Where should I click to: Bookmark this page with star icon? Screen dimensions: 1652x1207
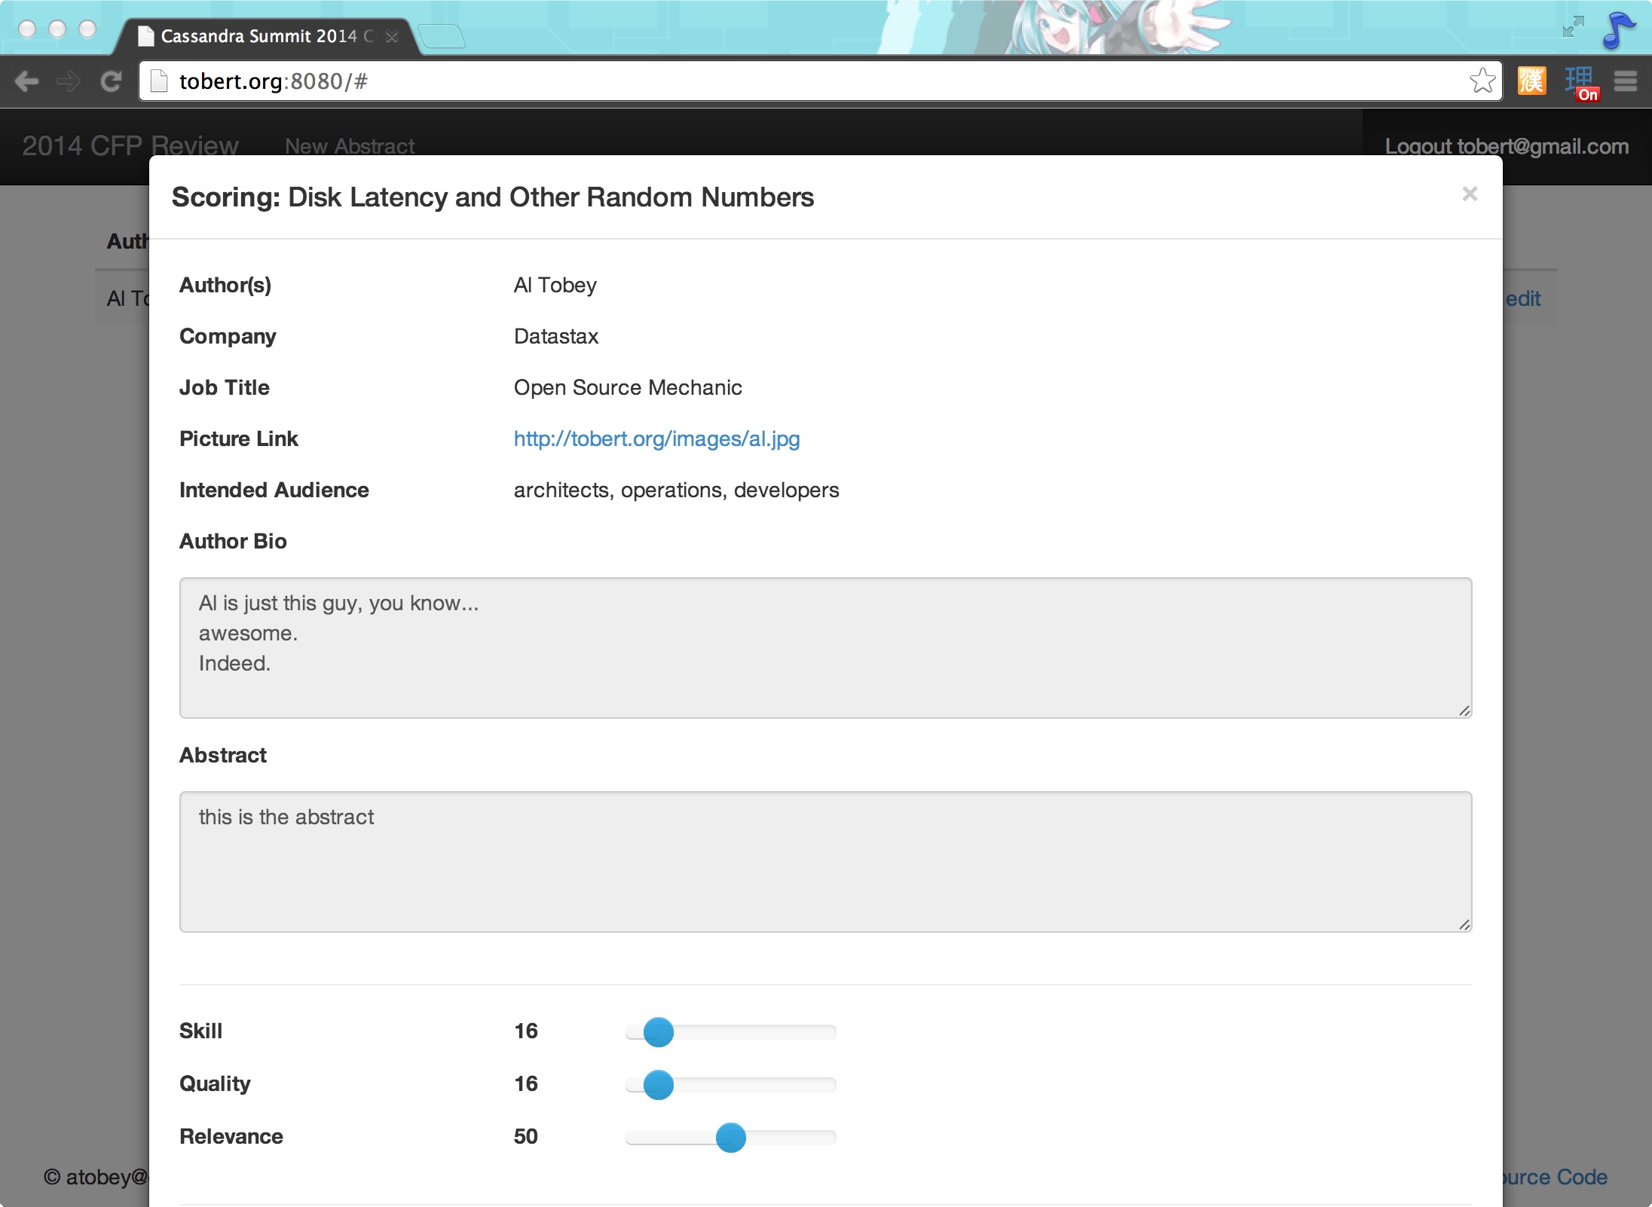click(1482, 81)
